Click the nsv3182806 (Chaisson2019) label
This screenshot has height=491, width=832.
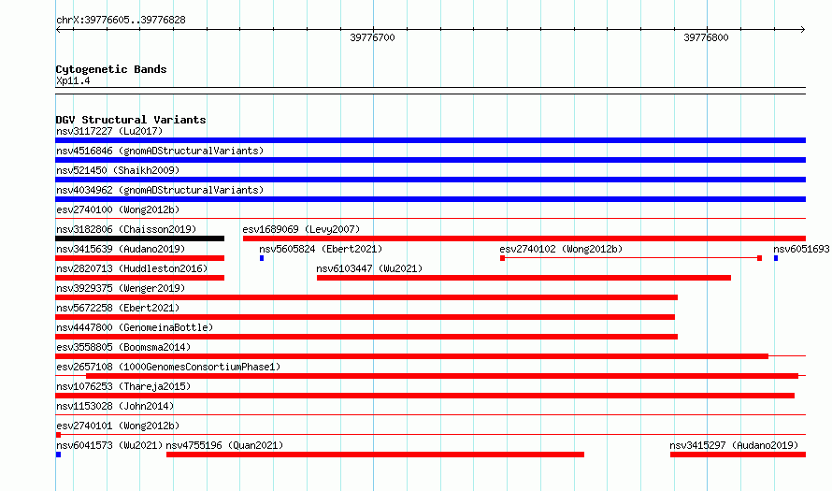126,229
